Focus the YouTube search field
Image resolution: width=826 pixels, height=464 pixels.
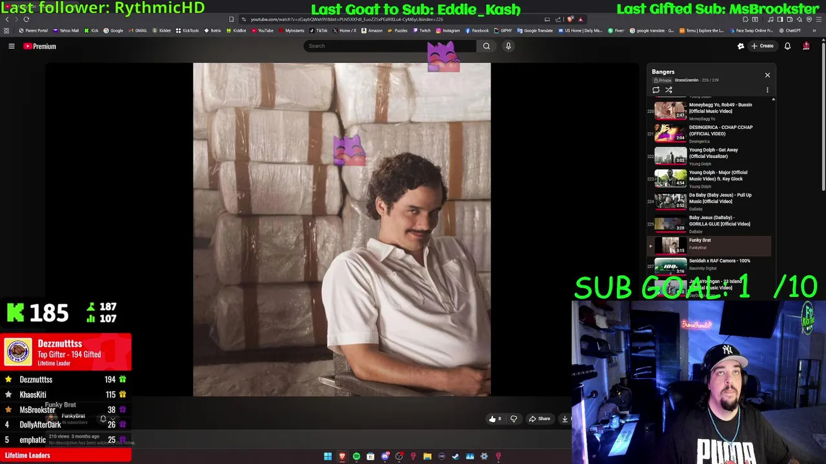(390, 46)
